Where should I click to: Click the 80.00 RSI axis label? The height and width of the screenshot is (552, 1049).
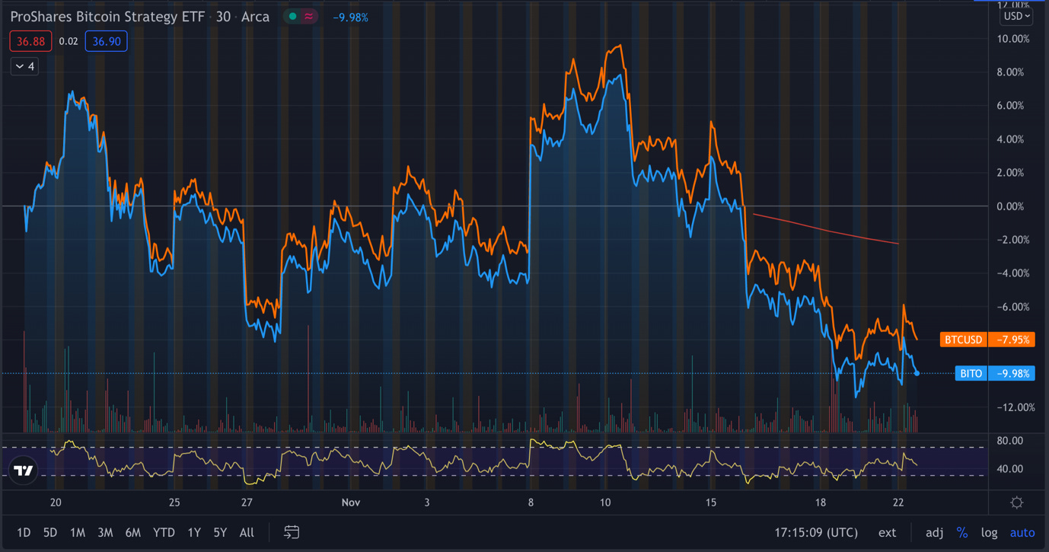coord(1009,441)
